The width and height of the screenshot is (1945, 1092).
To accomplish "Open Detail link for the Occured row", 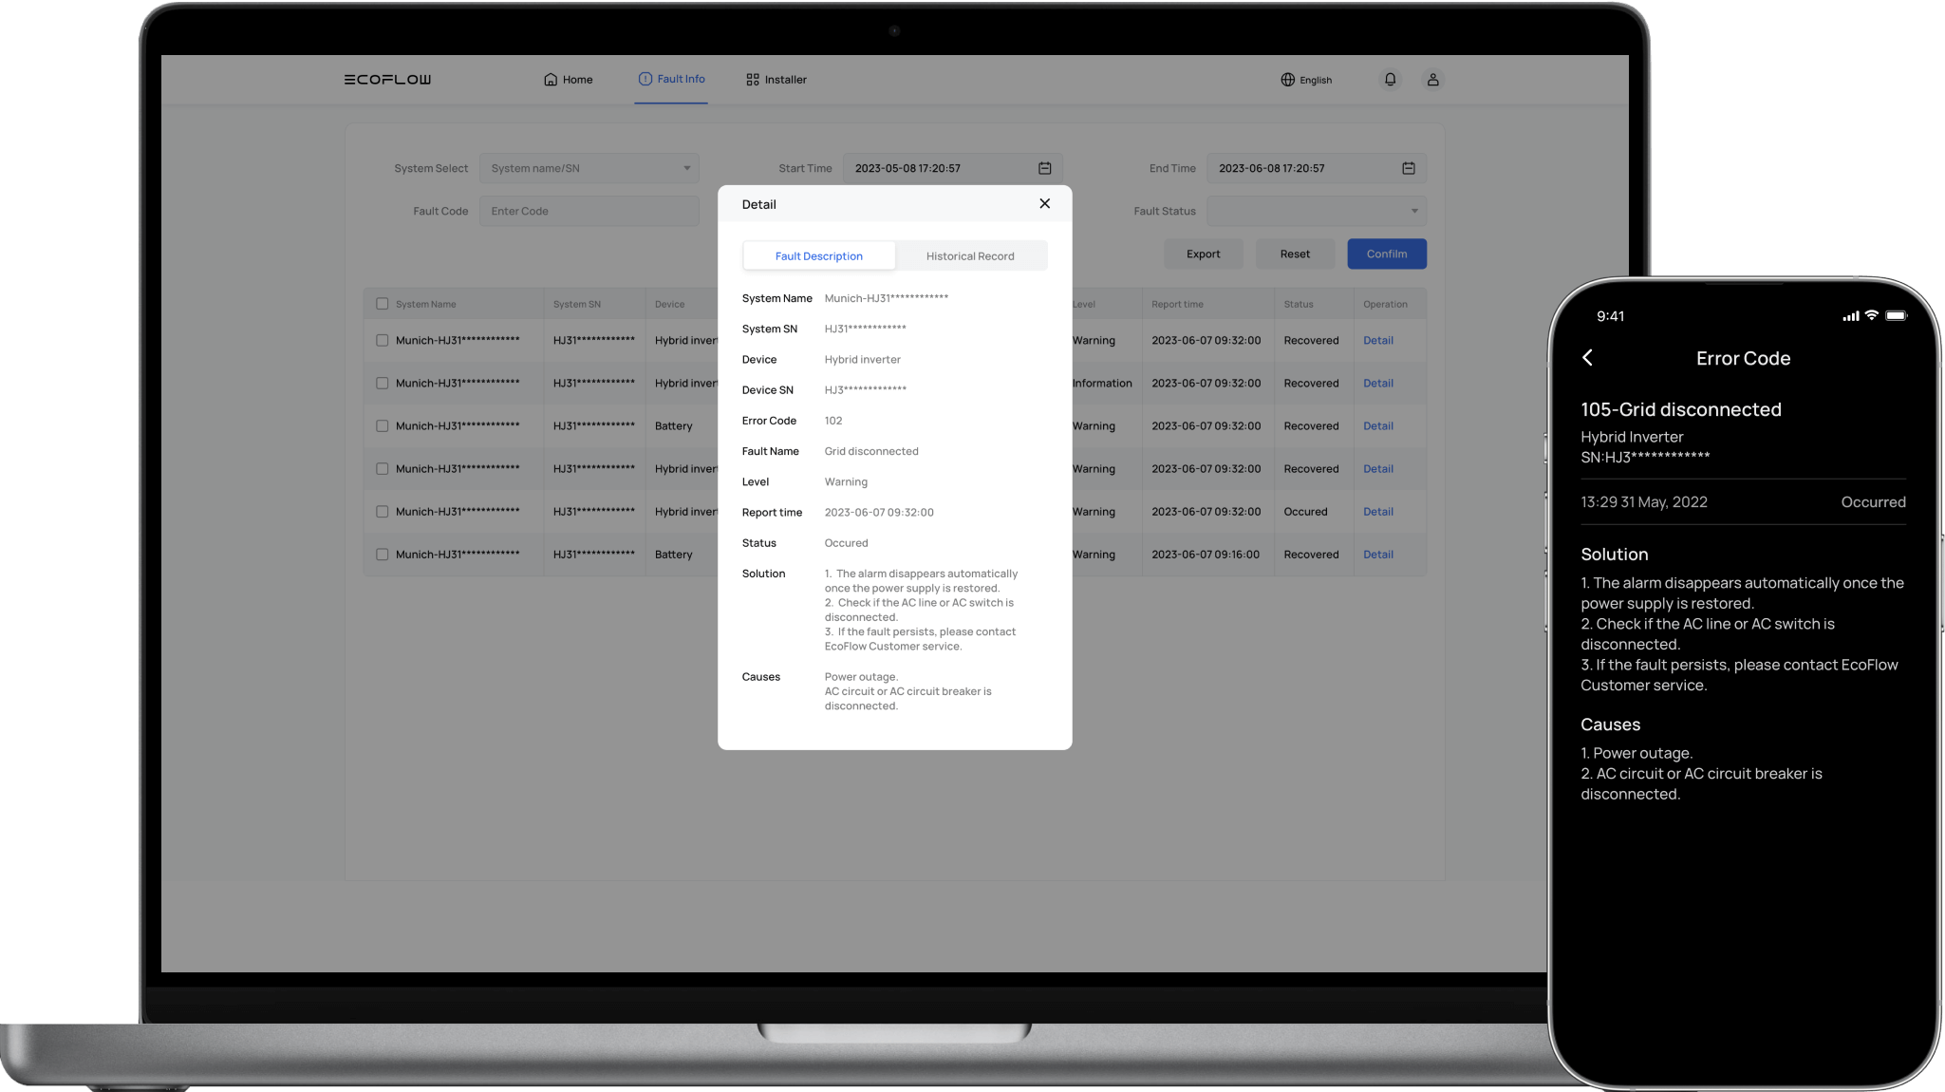I will [x=1377, y=512].
